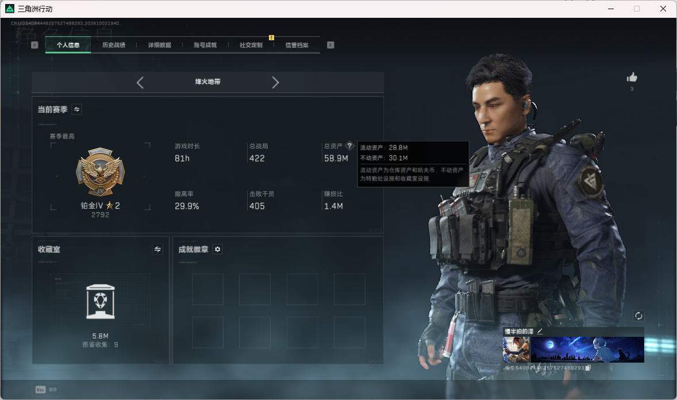Image resolution: width=677 pixels, height=400 pixels.
Task: Edit the player nickname with pencil icon
Action: (540, 331)
